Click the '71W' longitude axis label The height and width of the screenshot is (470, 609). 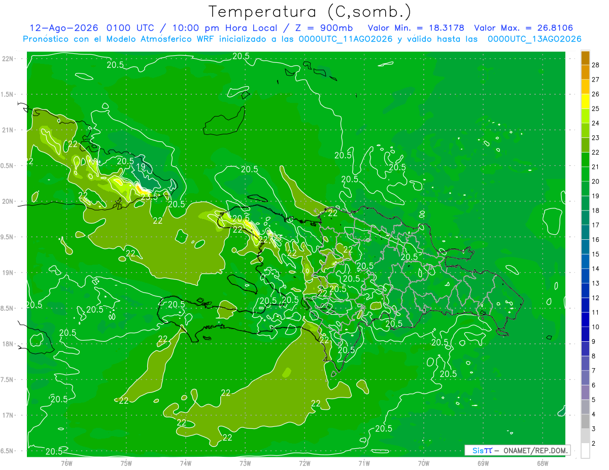[364, 463]
